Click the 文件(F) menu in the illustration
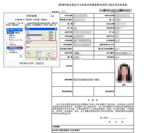Image resolution: width=146 pixels, height=133 pixels. (x=10, y=33)
